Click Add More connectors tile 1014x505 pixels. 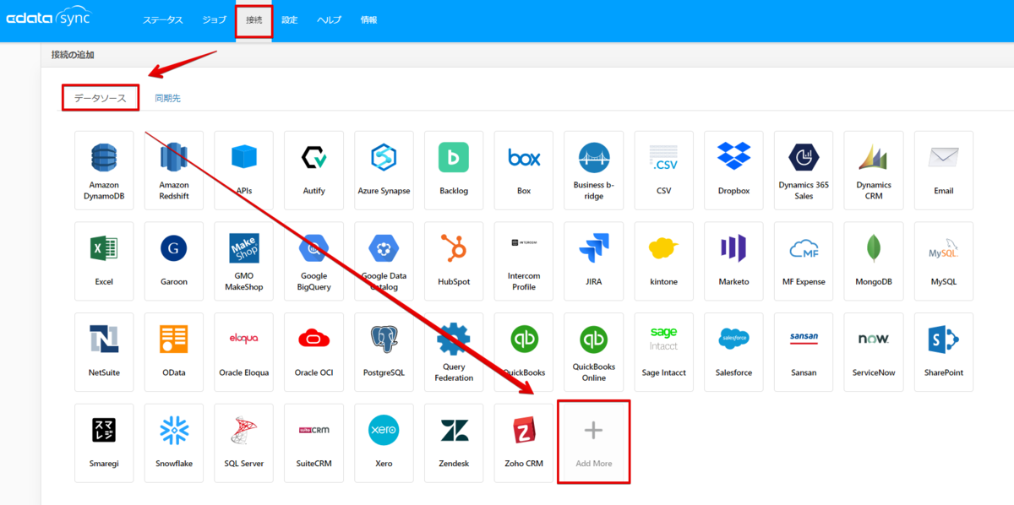pyautogui.click(x=594, y=443)
